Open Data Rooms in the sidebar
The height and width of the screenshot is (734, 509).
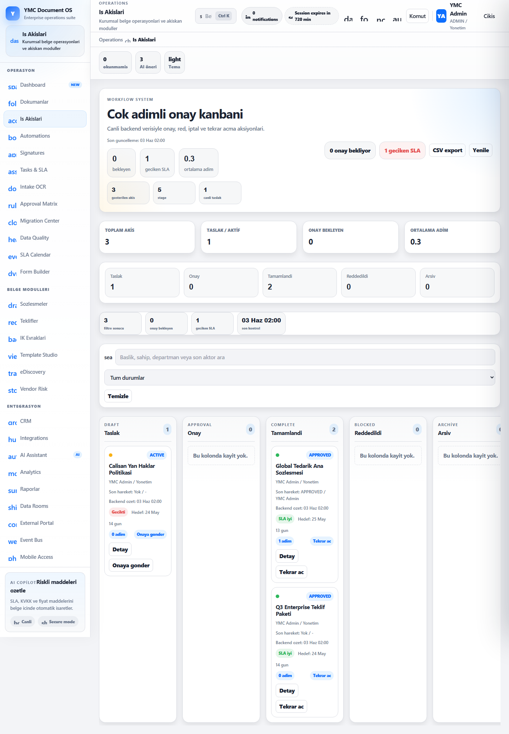point(45,506)
